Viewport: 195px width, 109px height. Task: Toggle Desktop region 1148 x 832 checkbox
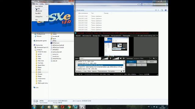point(76,69)
